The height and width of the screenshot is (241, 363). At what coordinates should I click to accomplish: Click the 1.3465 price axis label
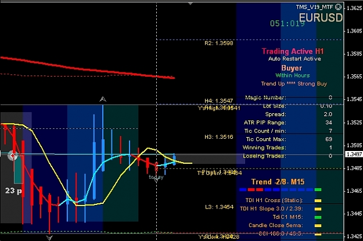(x=354, y=191)
